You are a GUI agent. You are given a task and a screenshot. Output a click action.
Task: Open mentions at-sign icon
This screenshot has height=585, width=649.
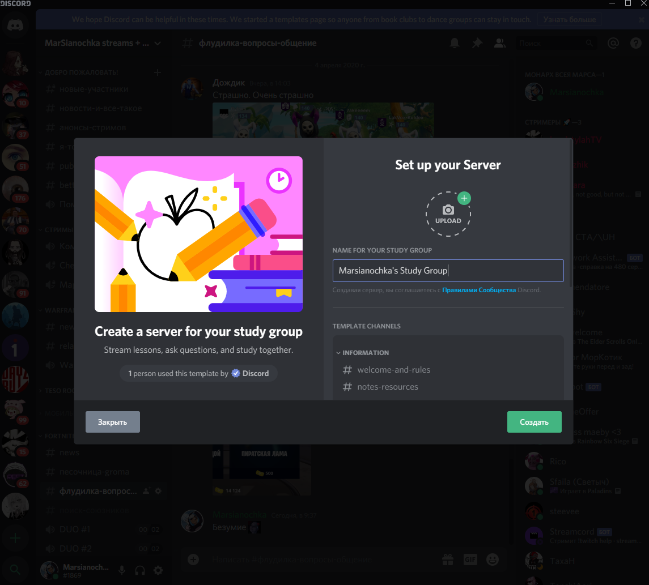(613, 43)
